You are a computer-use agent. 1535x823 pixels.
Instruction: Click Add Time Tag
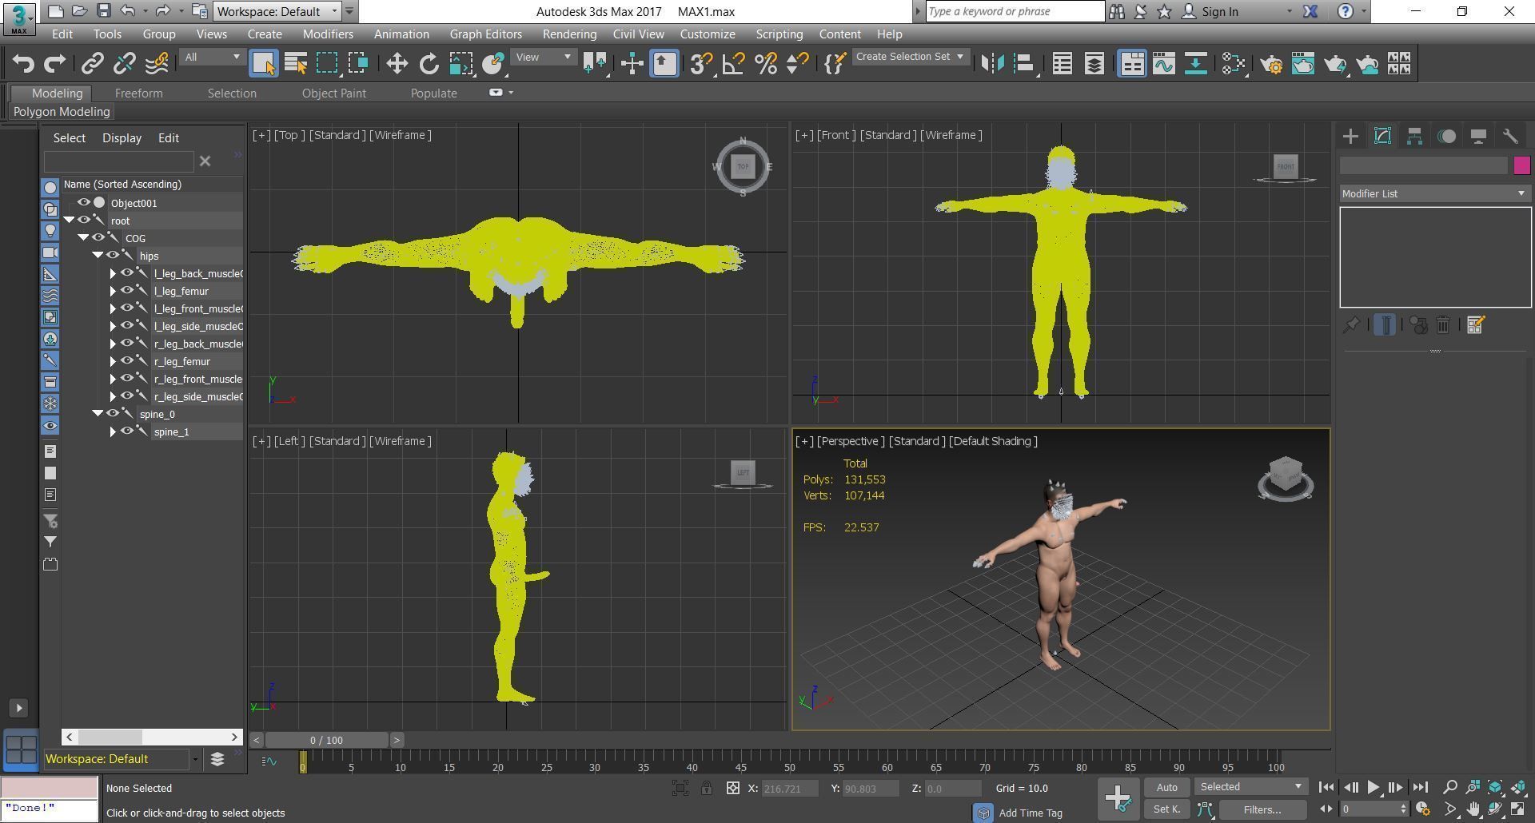(x=1031, y=813)
